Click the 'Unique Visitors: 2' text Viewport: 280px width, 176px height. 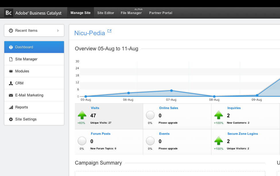click(x=238, y=149)
